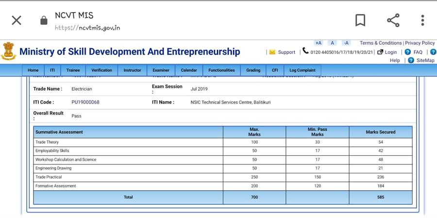Click the ncvtmis.gov.in URL text

[87, 28]
